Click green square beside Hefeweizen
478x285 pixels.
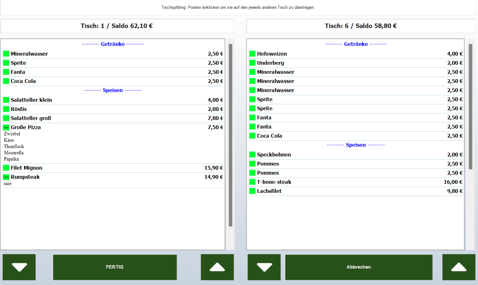coord(252,54)
